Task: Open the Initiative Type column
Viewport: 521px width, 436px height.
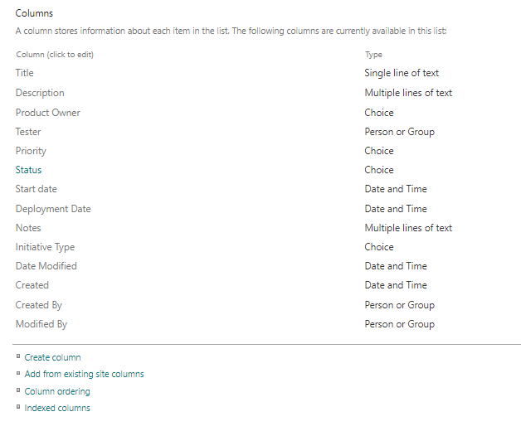Action: click(45, 247)
